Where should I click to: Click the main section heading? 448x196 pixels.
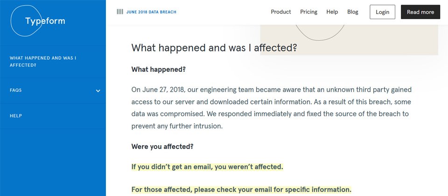(214, 48)
